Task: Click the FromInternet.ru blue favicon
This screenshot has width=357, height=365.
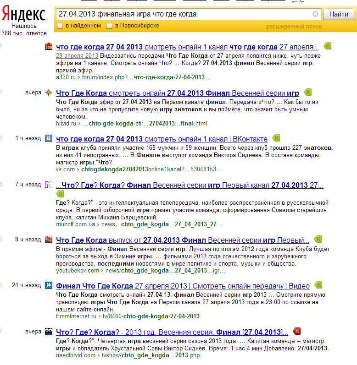Action: click(49, 285)
